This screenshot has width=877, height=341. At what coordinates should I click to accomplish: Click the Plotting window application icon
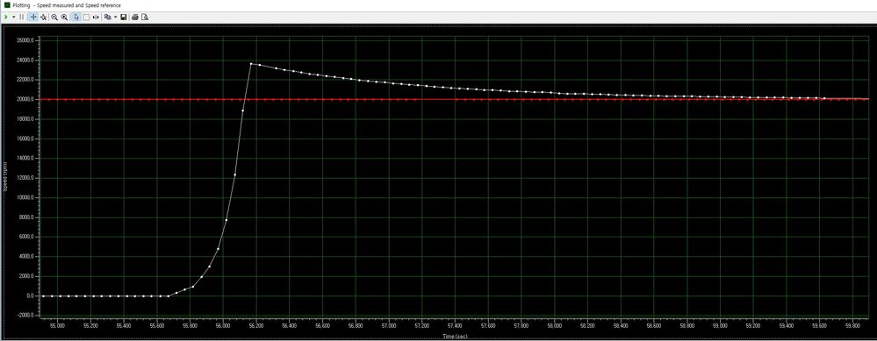point(7,5)
